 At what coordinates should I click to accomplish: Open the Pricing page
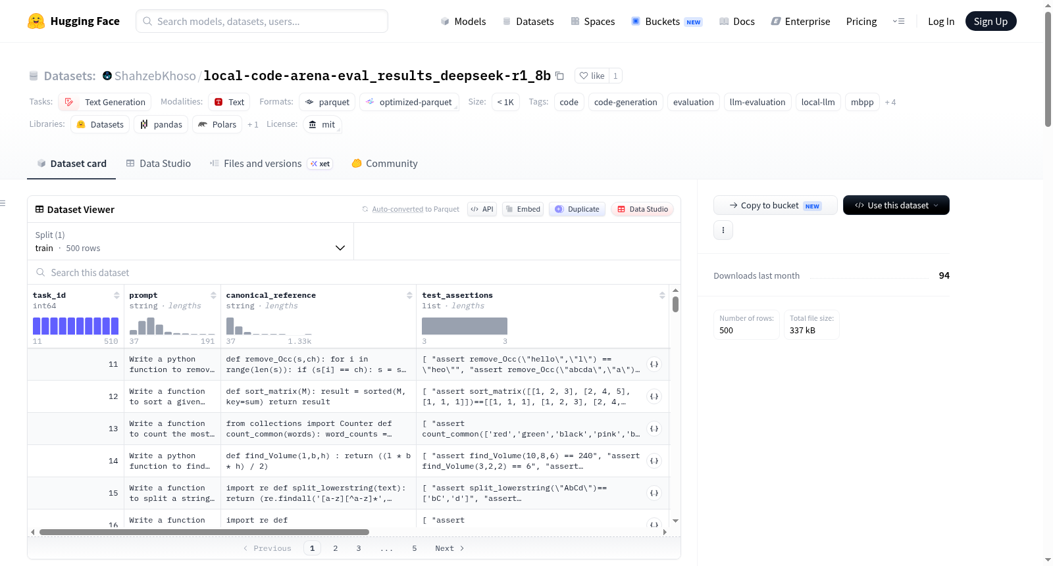(861, 21)
